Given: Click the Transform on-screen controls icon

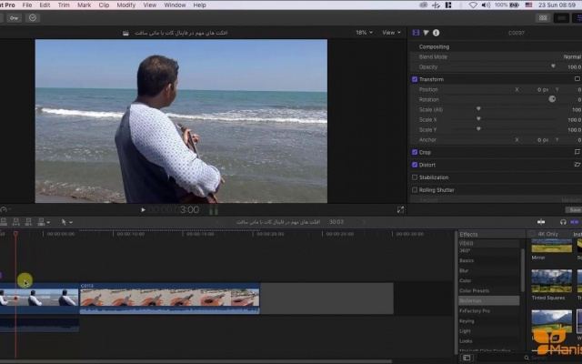Looking at the screenshot, I should pos(577,79).
